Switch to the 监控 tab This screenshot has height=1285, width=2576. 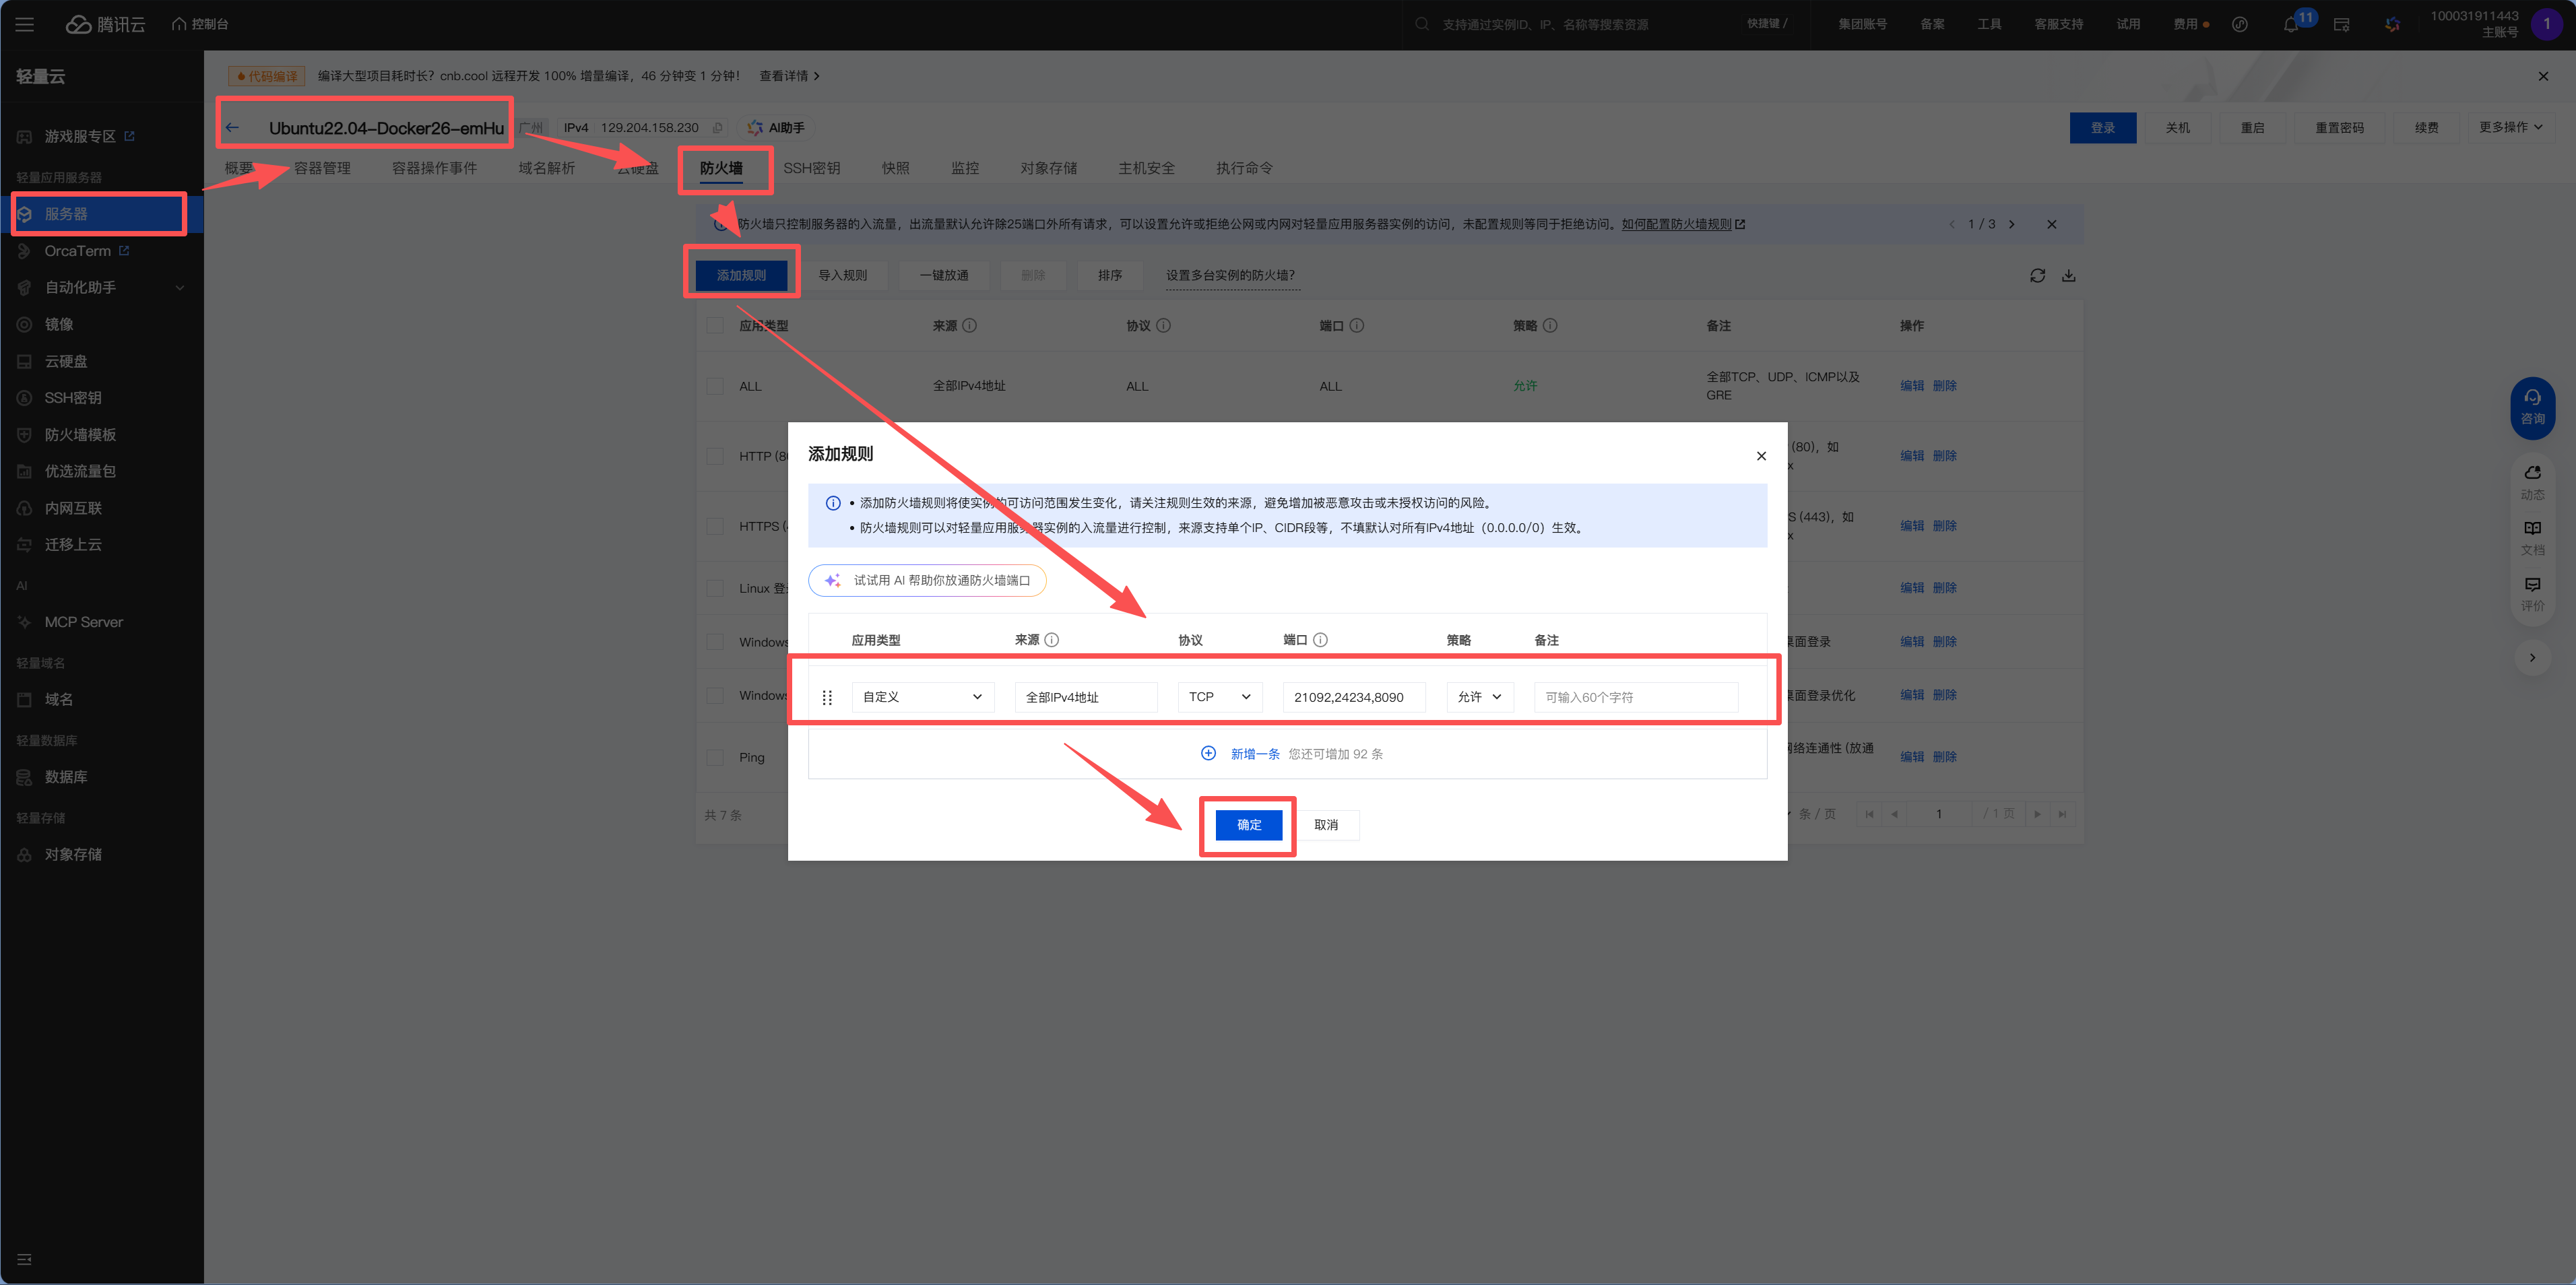pos(965,167)
